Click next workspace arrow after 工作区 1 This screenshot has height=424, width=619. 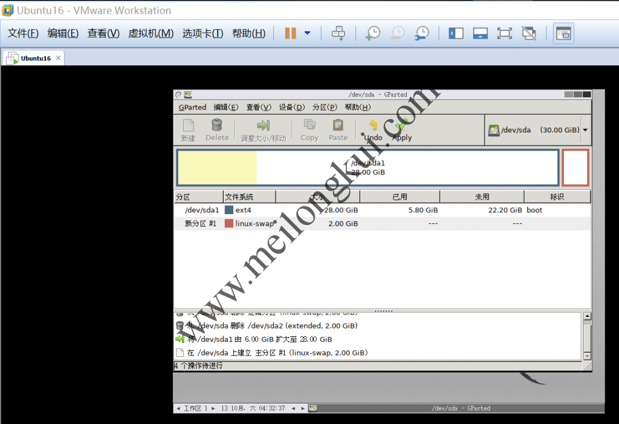pos(213,408)
